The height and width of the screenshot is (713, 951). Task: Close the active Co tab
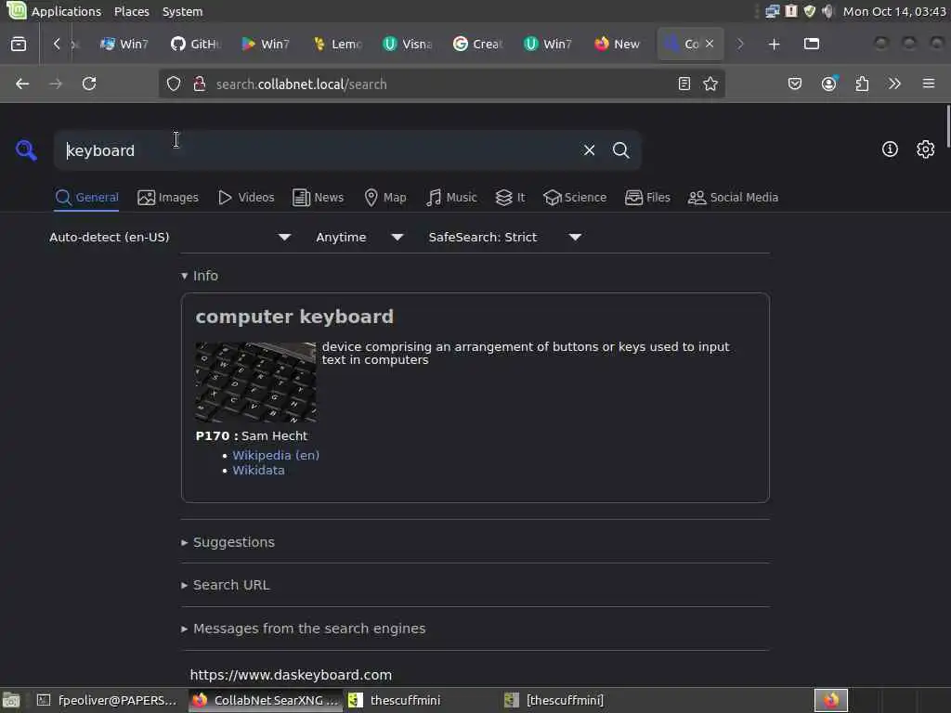[x=710, y=44]
